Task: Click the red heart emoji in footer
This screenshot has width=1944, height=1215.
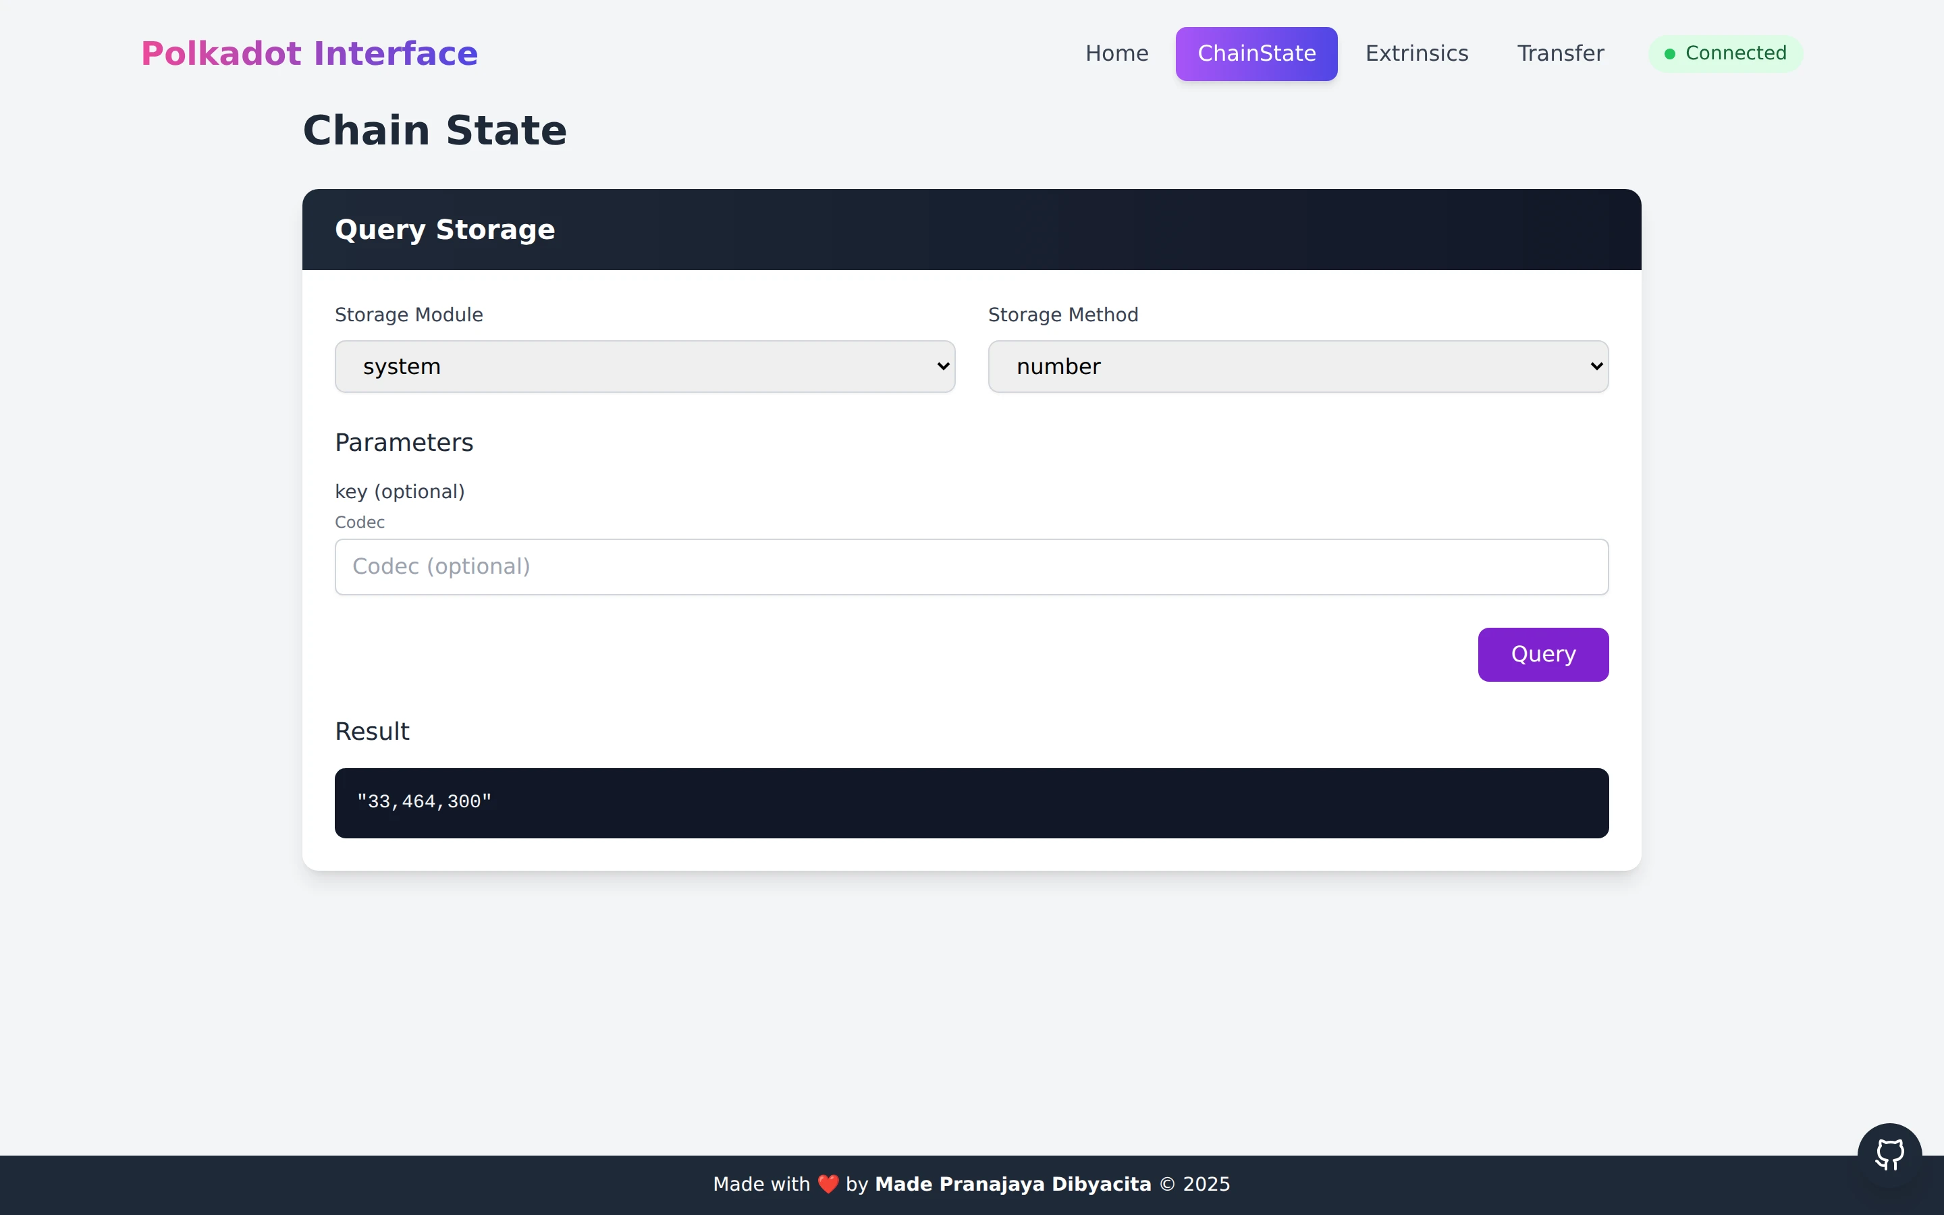Action: click(828, 1185)
